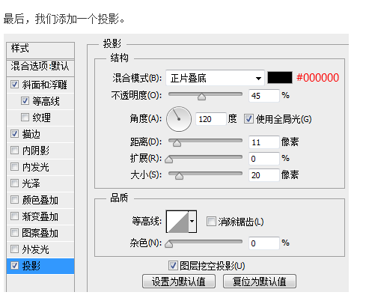This screenshot has height=301, width=369.
Task: Select the 光泽 style row
Action: (x=40, y=183)
